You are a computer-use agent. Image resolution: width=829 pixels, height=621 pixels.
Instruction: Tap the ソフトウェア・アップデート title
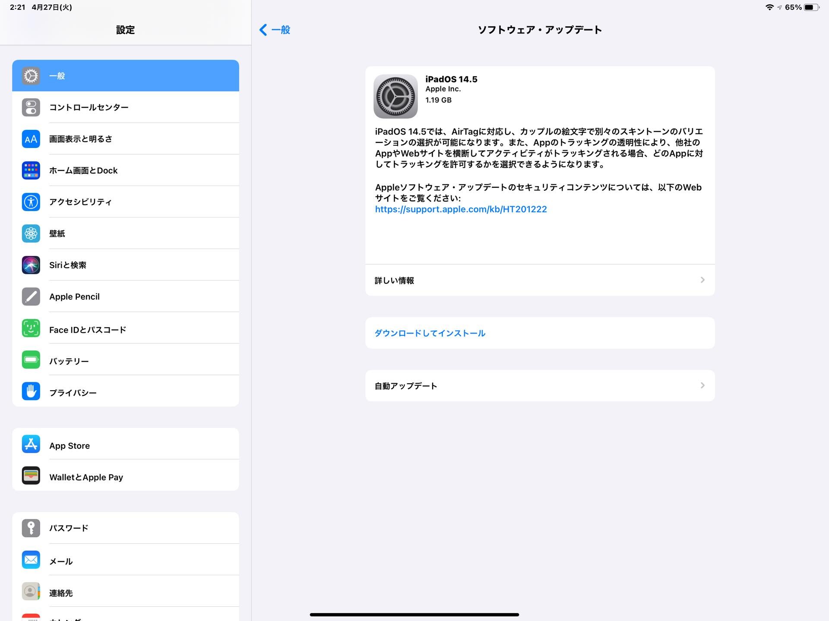[x=540, y=30]
